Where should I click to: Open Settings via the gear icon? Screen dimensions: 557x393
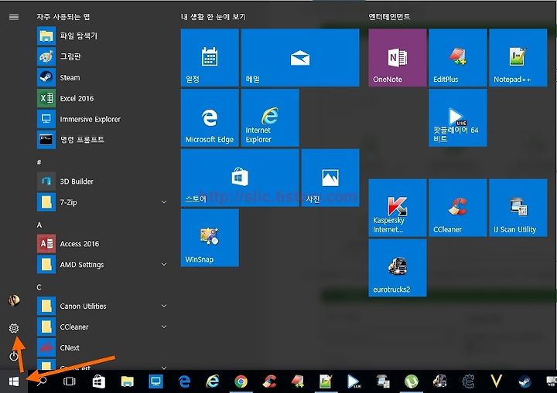14,328
